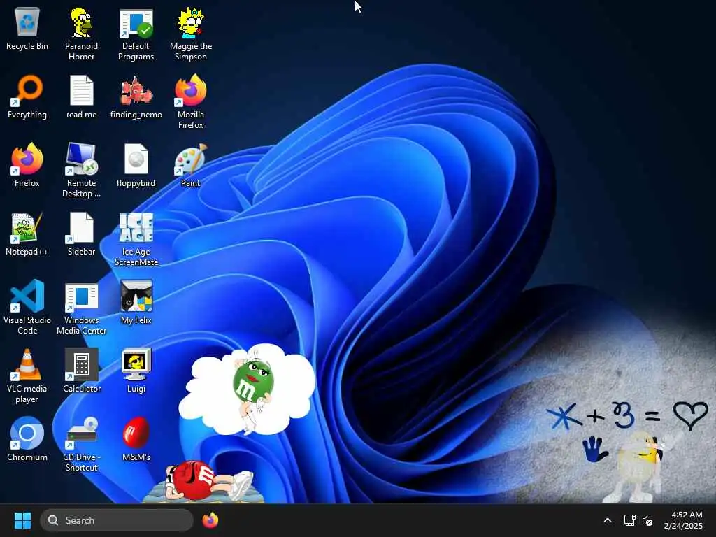This screenshot has width=716, height=537.
Task: Open Firefox from the taskbar
Action: (x=210, y=520)
